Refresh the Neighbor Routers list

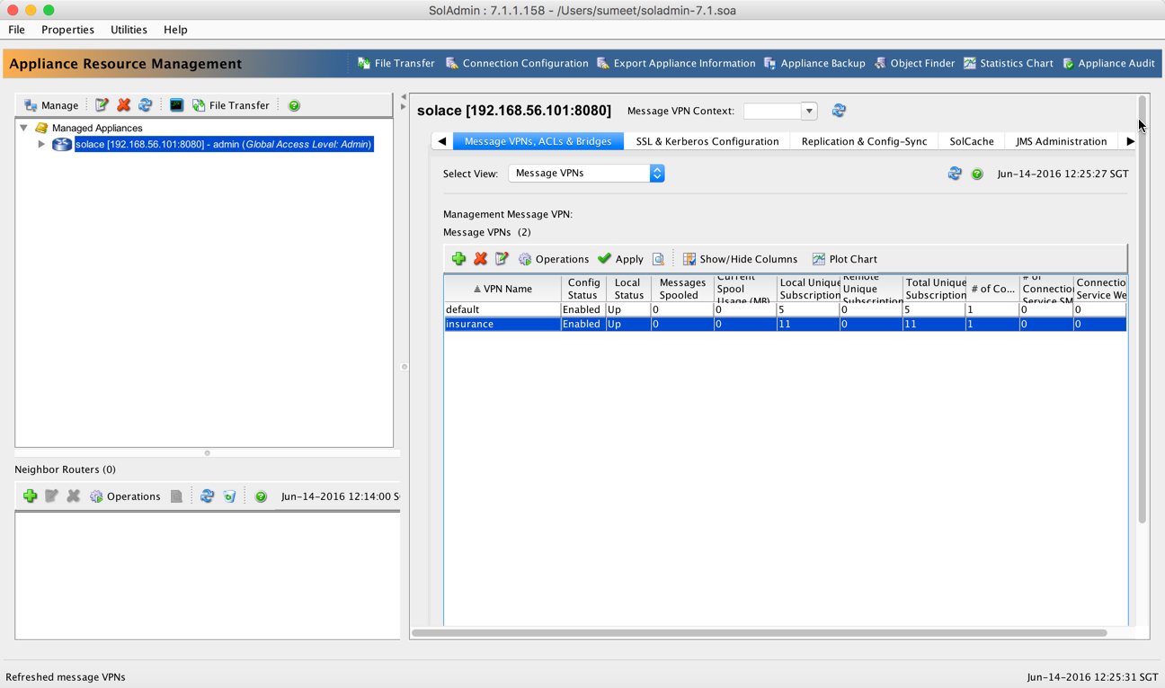pos(207,496)
